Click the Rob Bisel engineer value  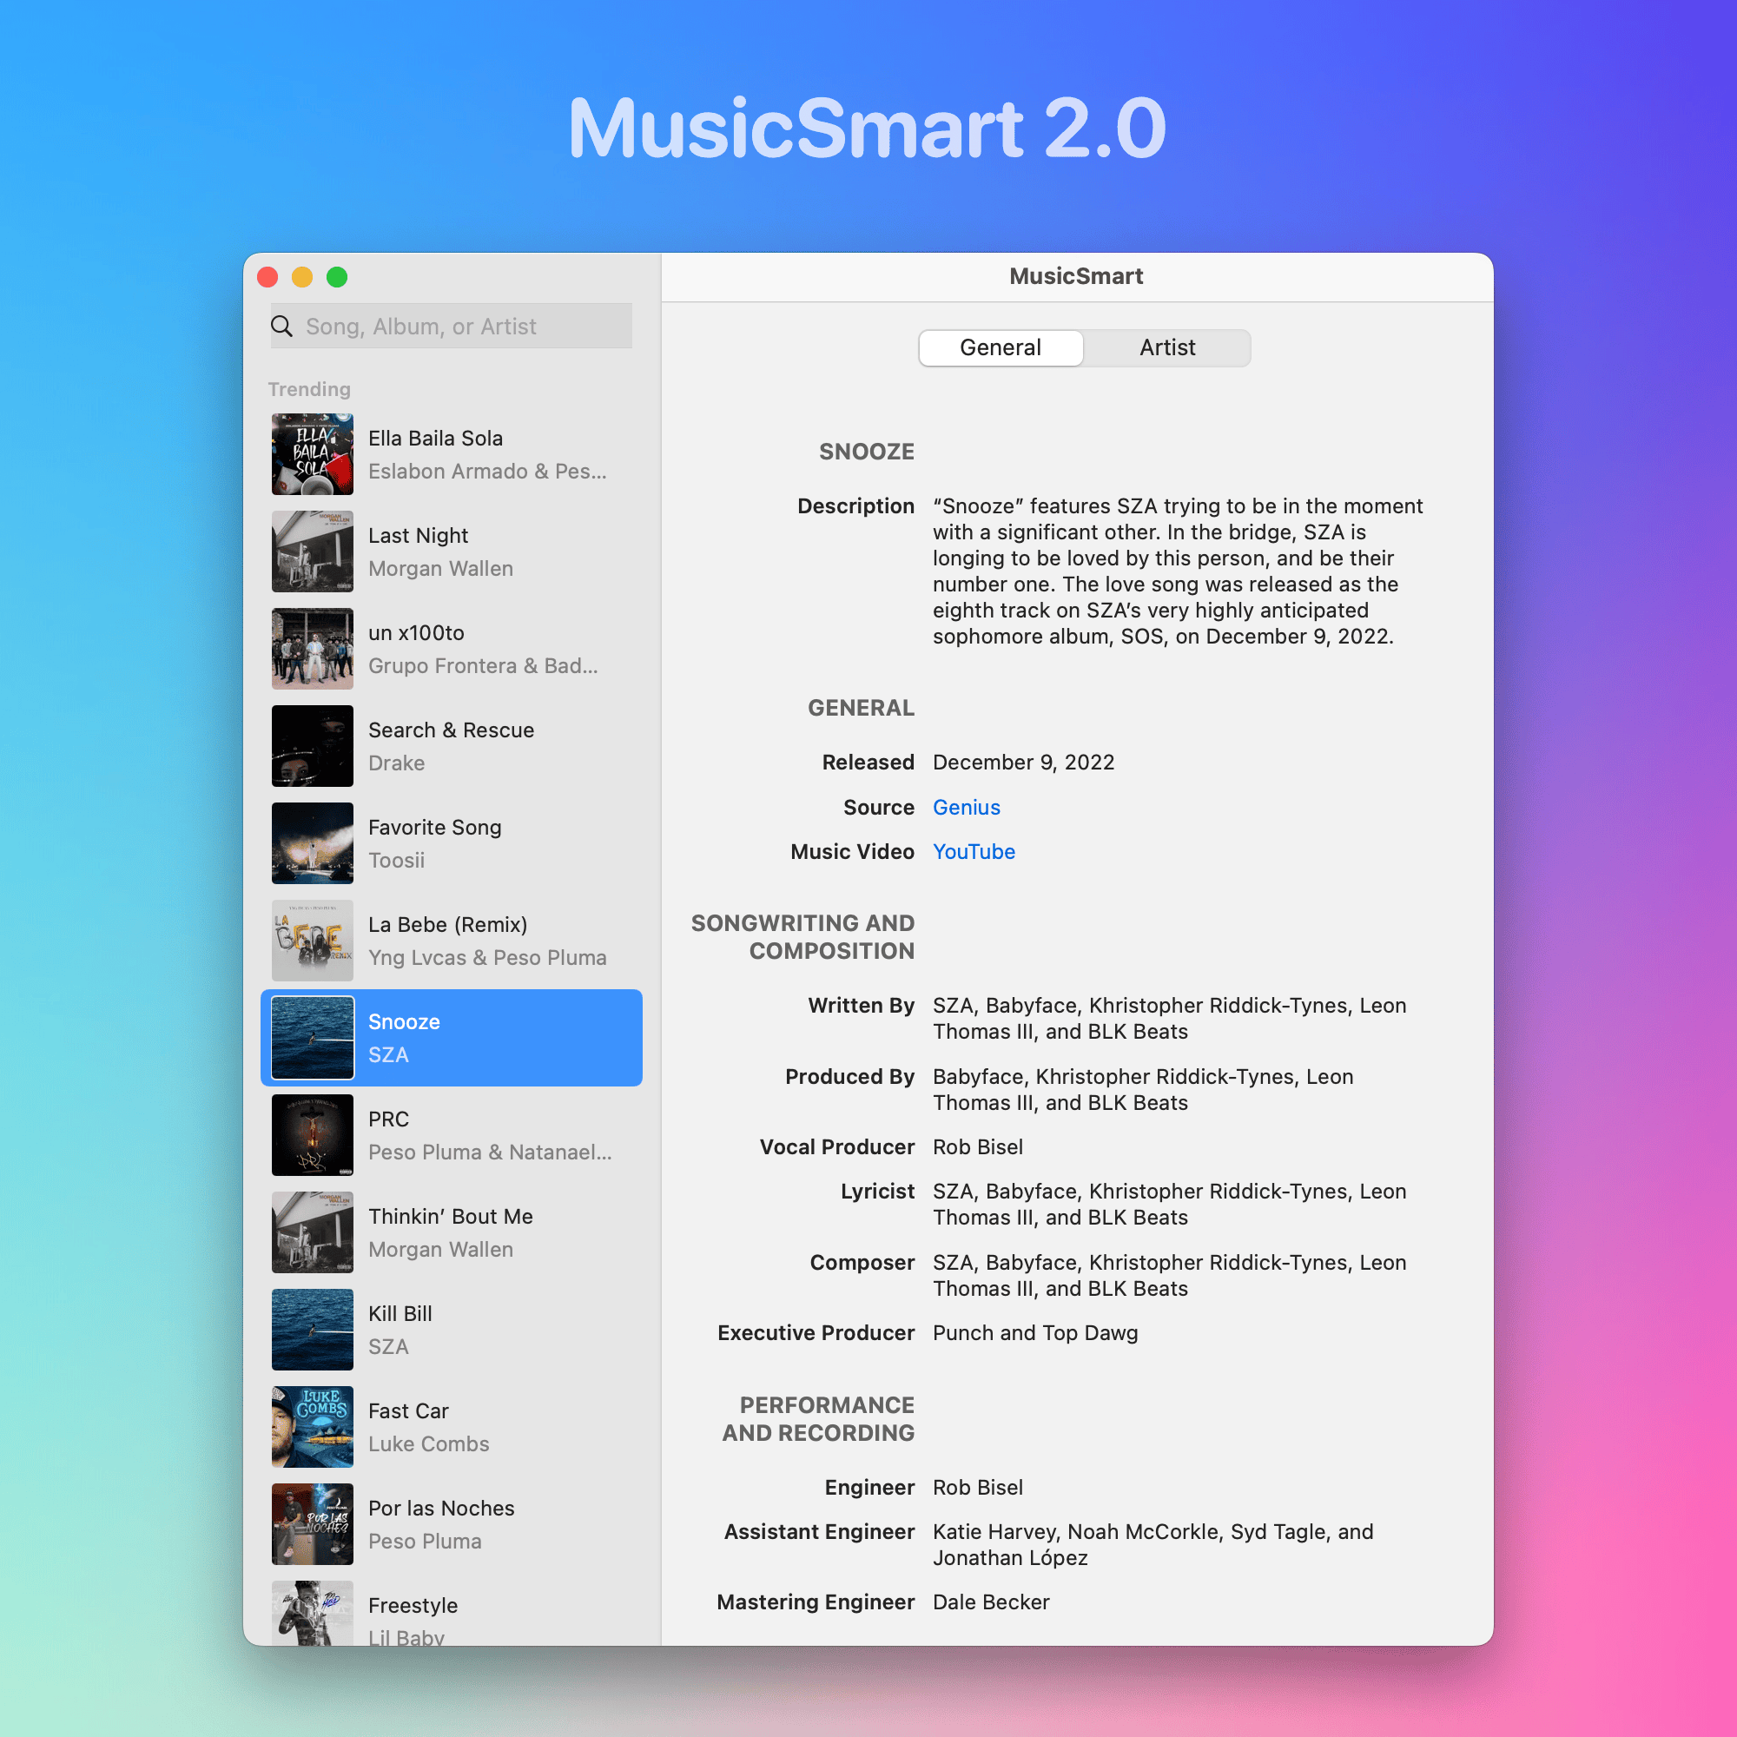(977, 1487)
